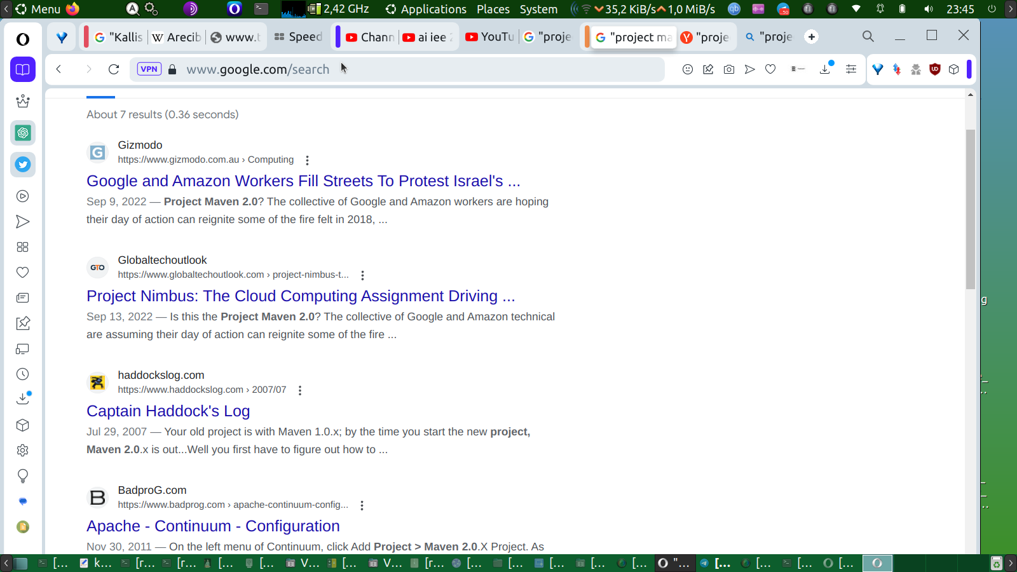Toggle the VPN badge in address bar
This screenshot has width=1017, height=572.
pos(149,69)
